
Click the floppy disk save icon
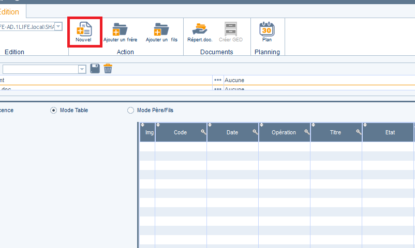tap(95, 69)
